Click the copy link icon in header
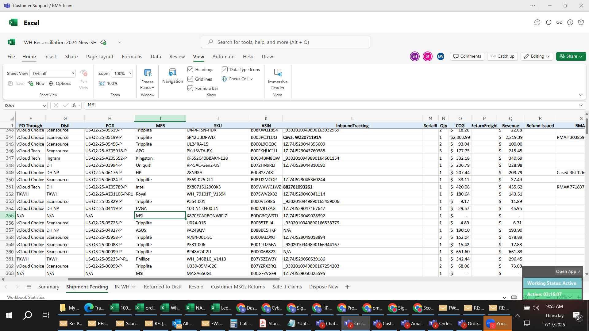The width and height of the screenshot is (589, 331). (x=560, y=22)
